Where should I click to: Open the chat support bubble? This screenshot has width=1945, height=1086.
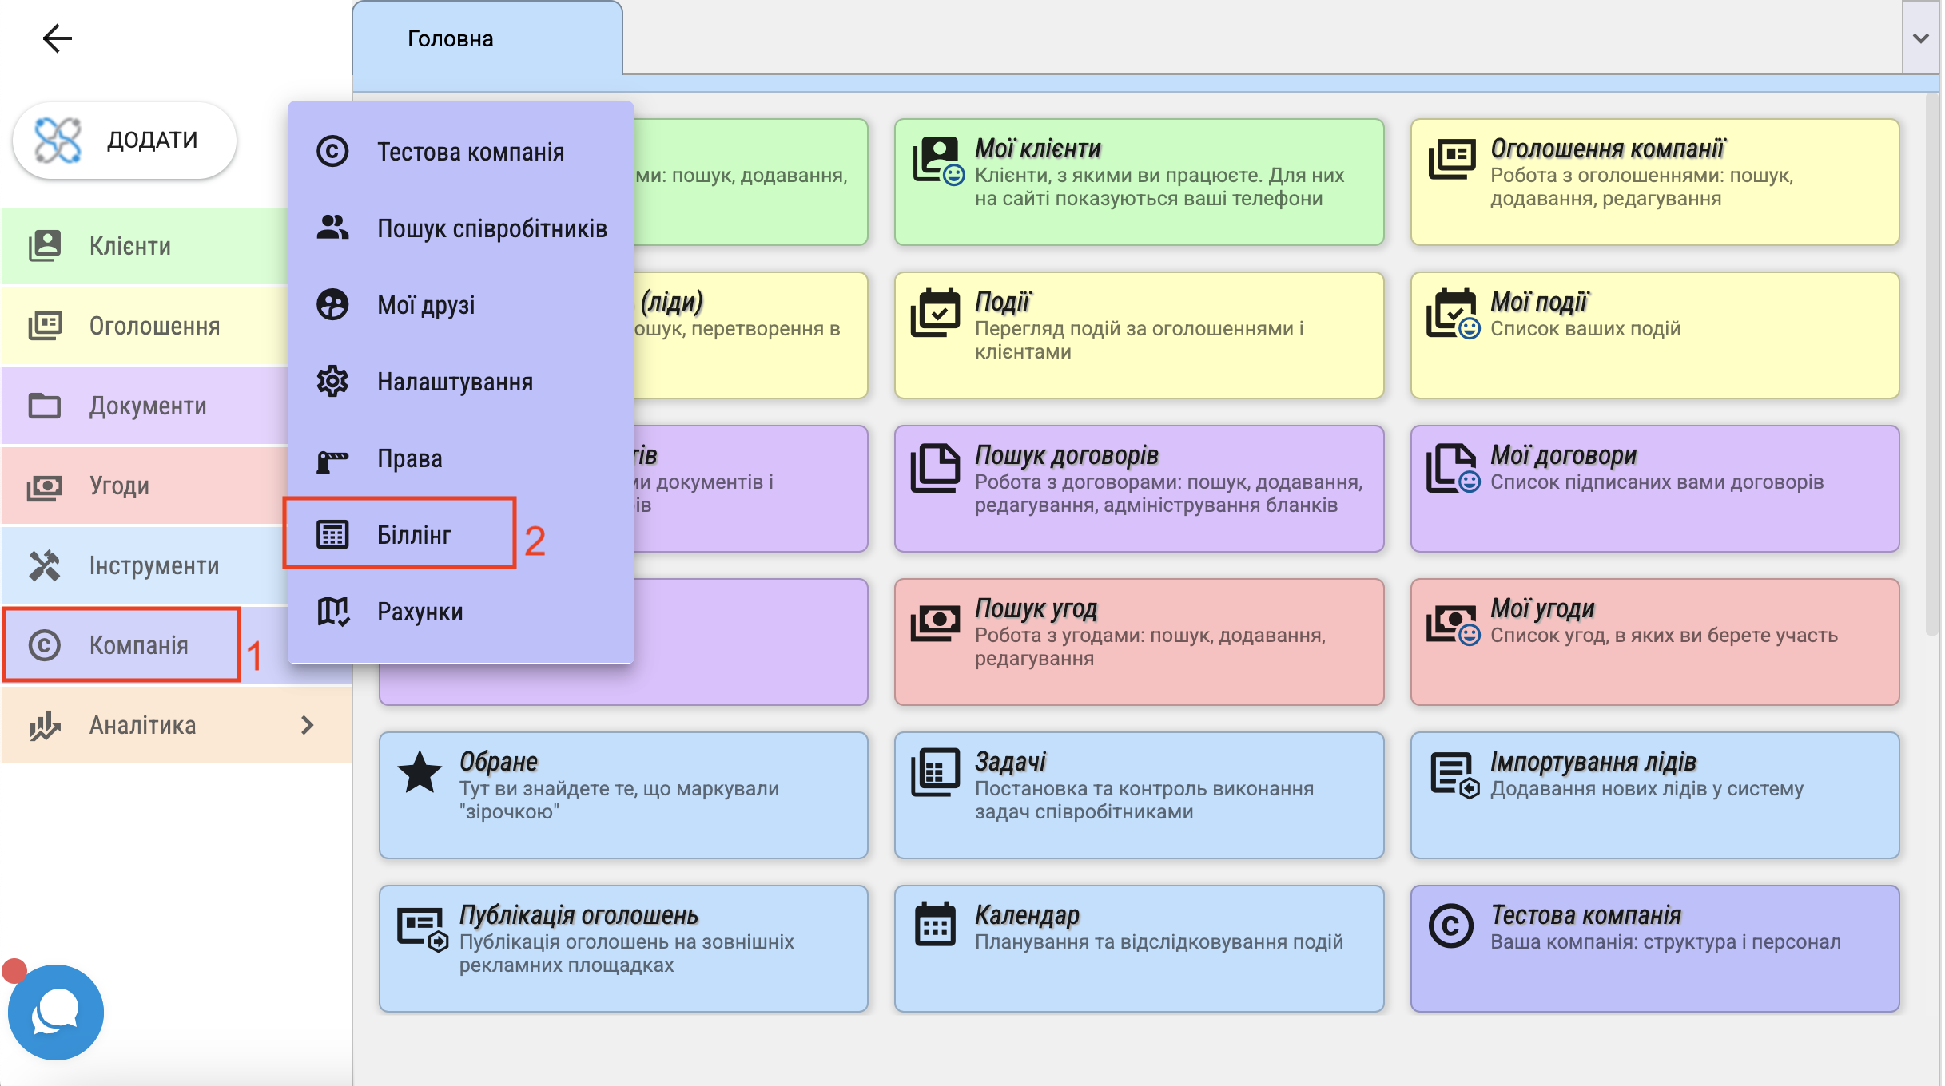(55, 1013)
